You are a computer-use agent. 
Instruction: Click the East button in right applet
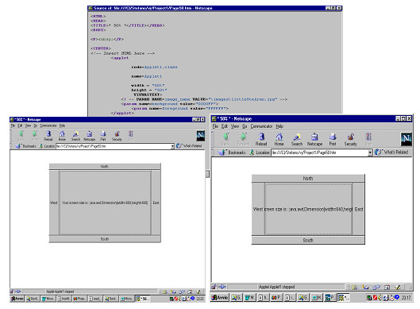coord(358,209)
